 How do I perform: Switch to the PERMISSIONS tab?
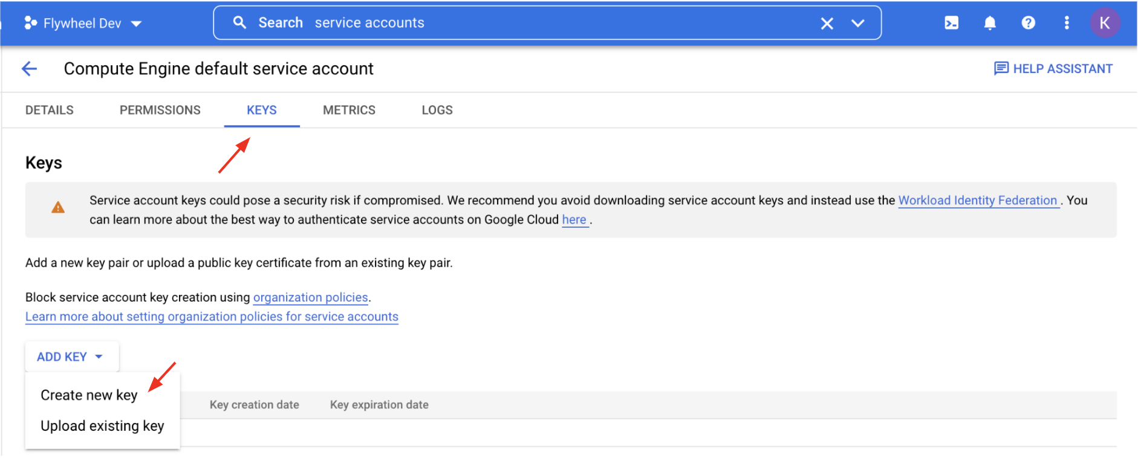point(160,110)
